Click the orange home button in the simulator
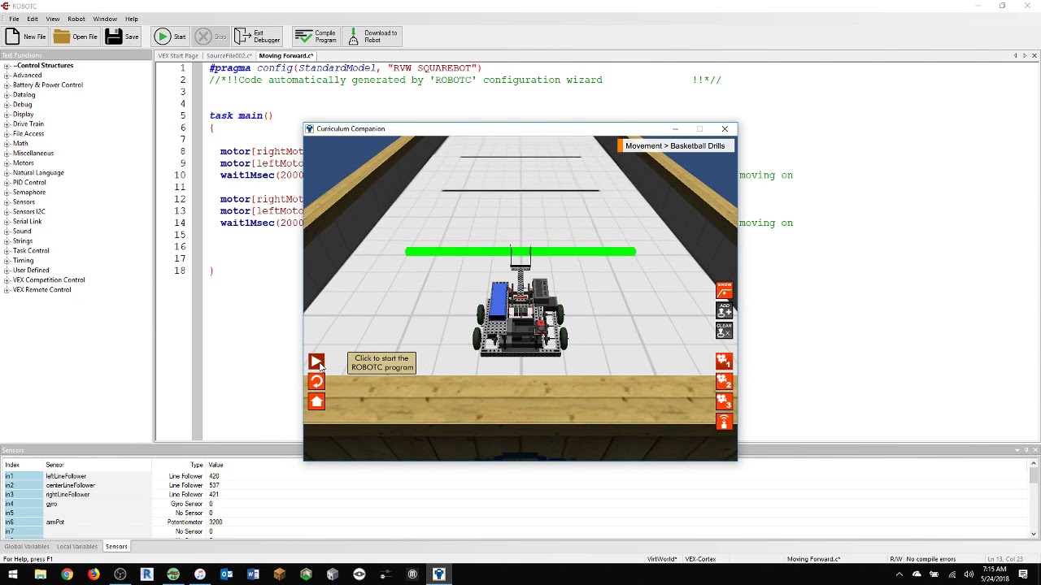1041x585 pixels. [316, 401]
